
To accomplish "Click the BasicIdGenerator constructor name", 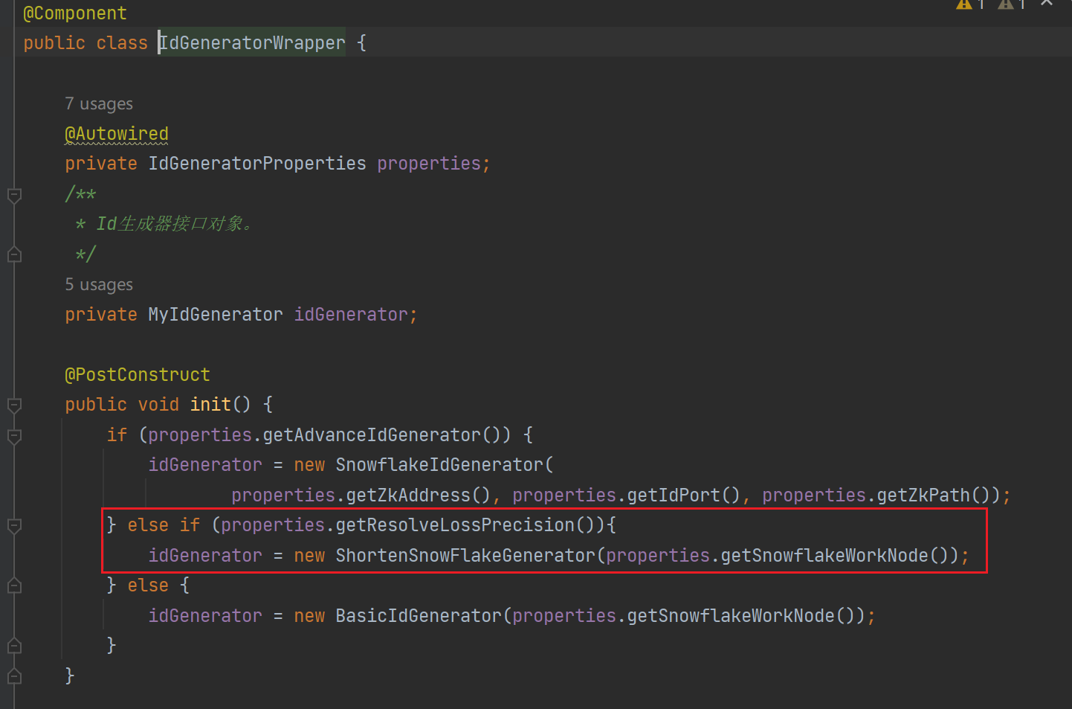I will [x=419, y=616].
